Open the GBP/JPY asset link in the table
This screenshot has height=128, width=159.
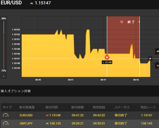pos(26,123)
